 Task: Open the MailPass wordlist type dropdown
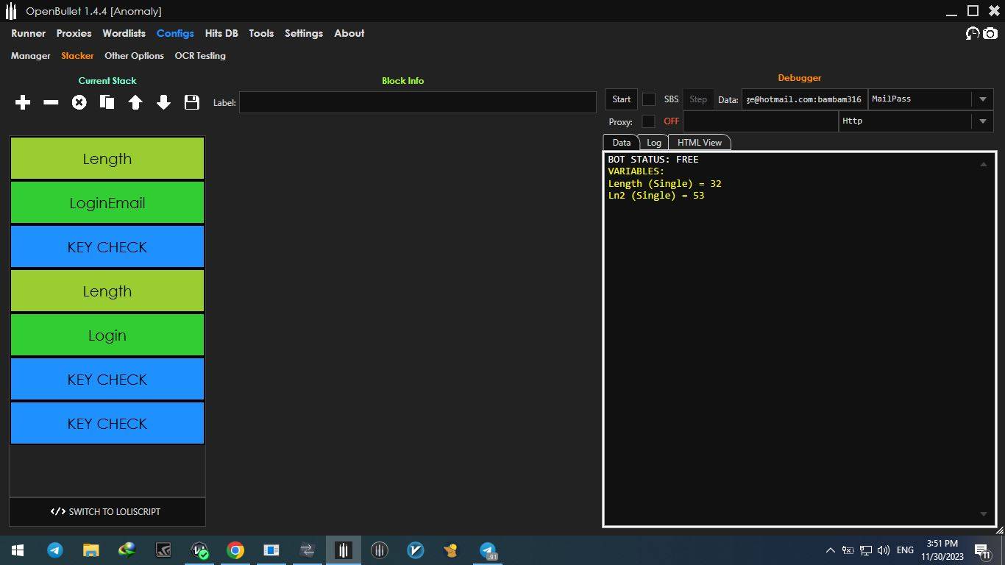pos(982,99)
